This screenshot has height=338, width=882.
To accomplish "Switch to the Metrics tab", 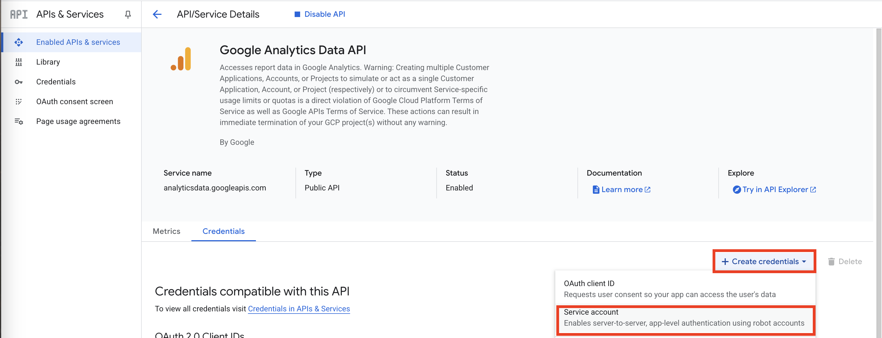I will pos(166,231).
